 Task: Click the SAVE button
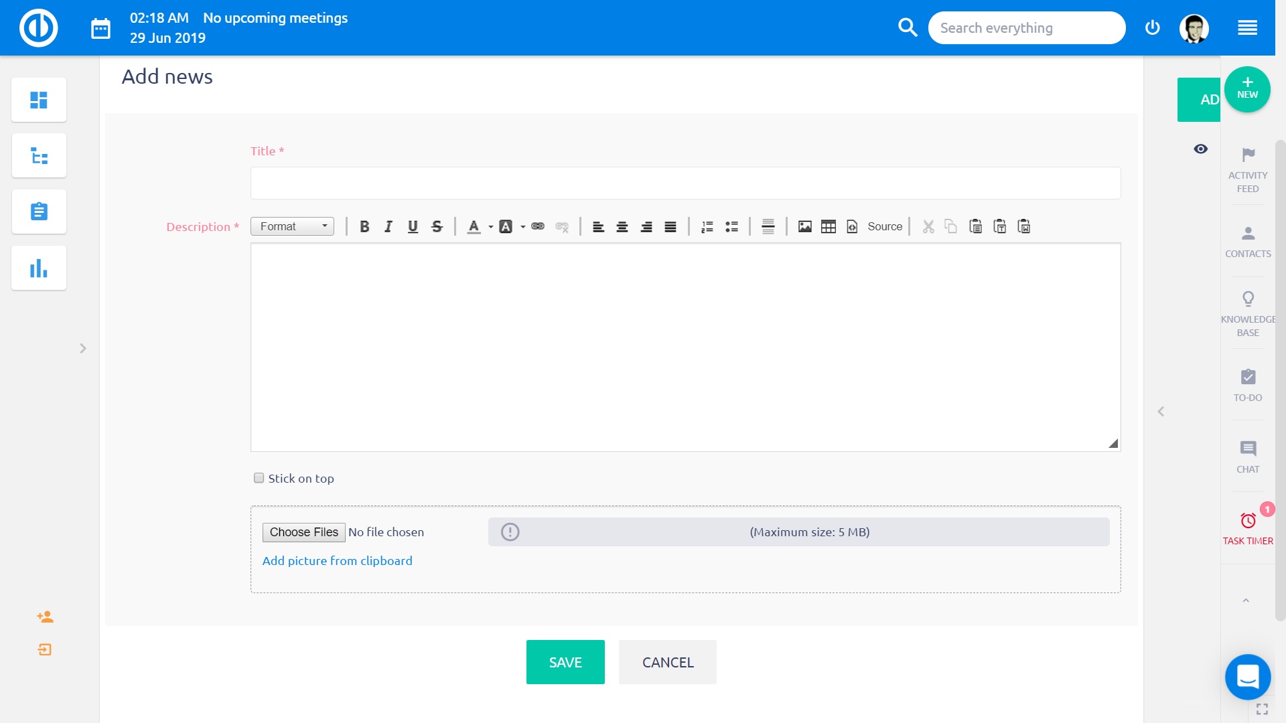[565, 662]
